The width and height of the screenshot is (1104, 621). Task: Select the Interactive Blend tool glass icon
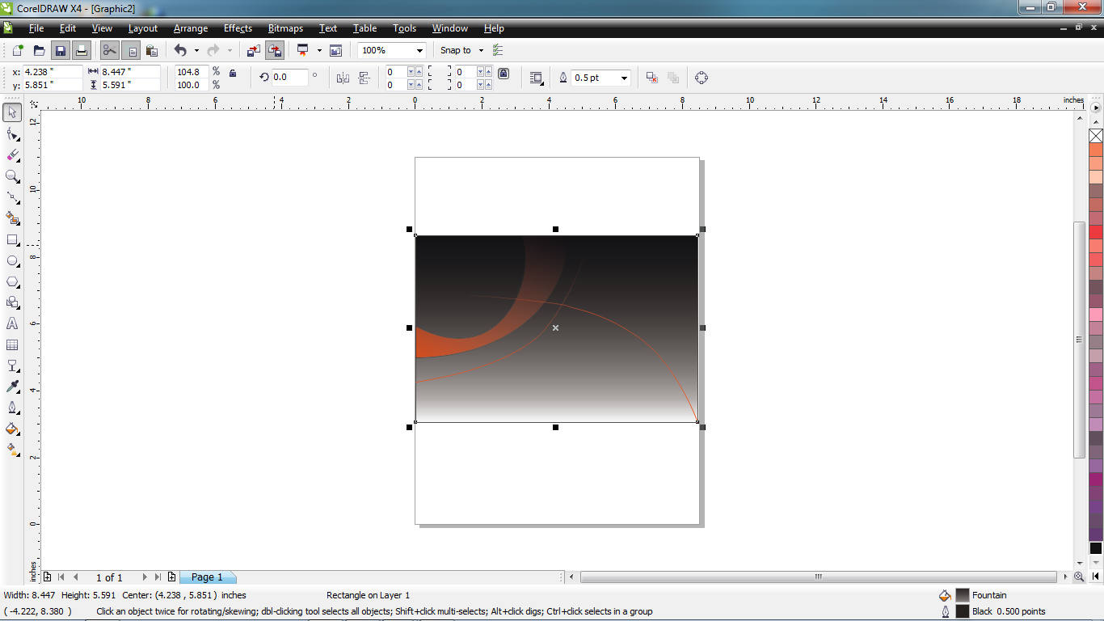pyautogui.click(x=12, y=365)
